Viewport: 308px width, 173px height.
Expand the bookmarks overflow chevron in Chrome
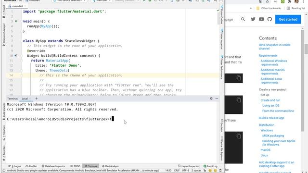click(x=251, y=8)
